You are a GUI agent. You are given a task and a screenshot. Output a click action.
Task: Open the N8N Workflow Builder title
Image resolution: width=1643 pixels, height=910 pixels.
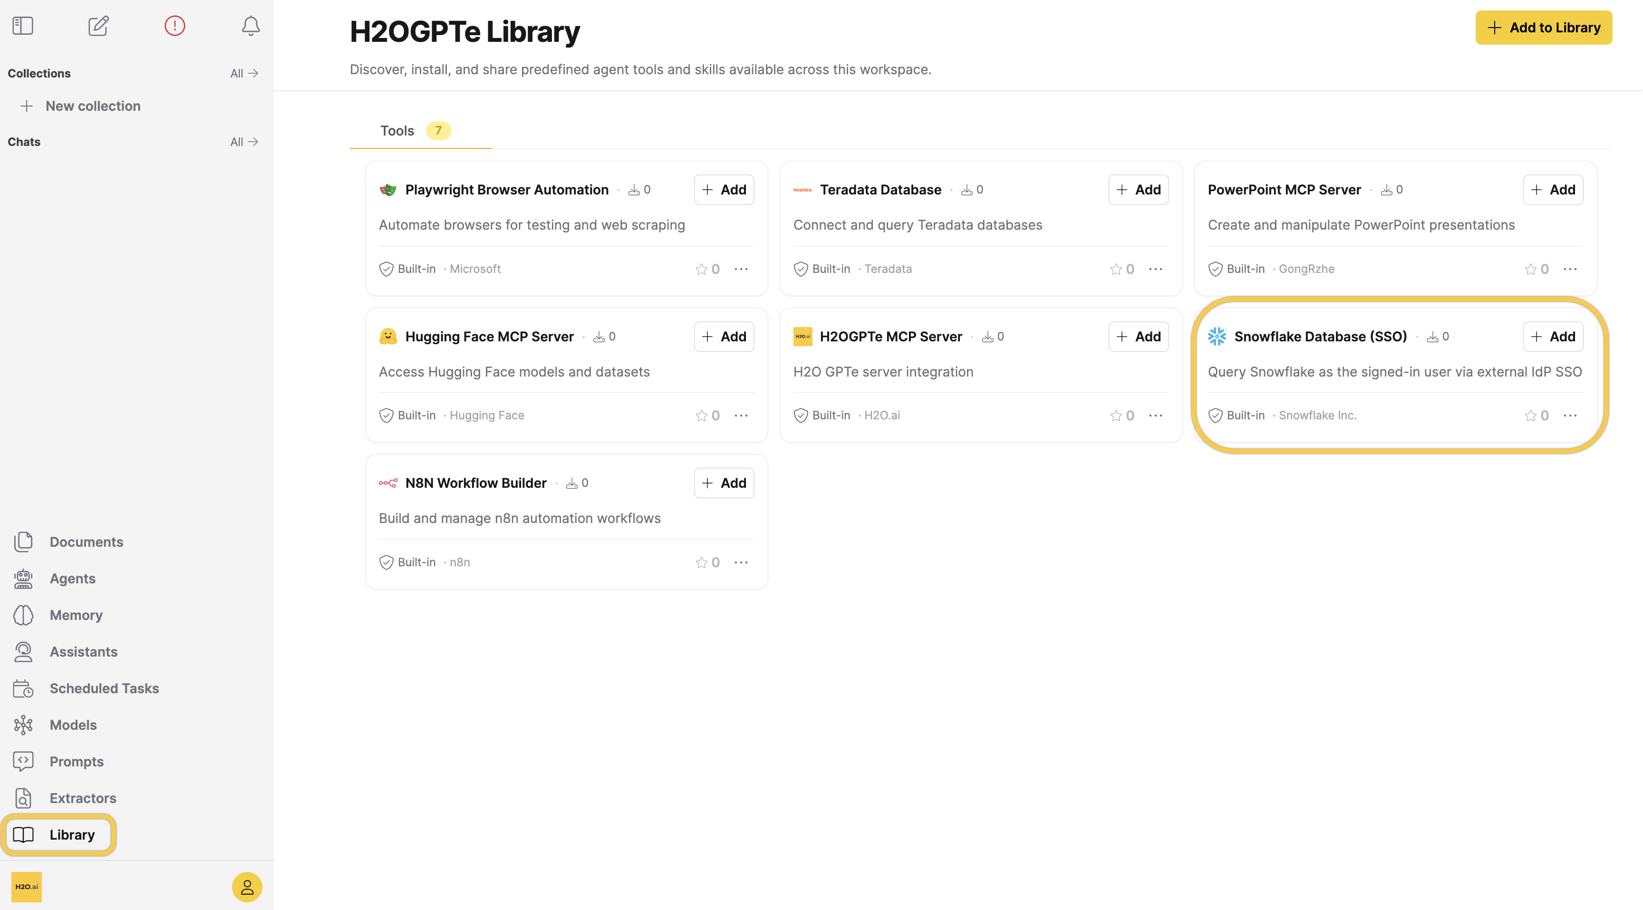[x=476, y=483]
